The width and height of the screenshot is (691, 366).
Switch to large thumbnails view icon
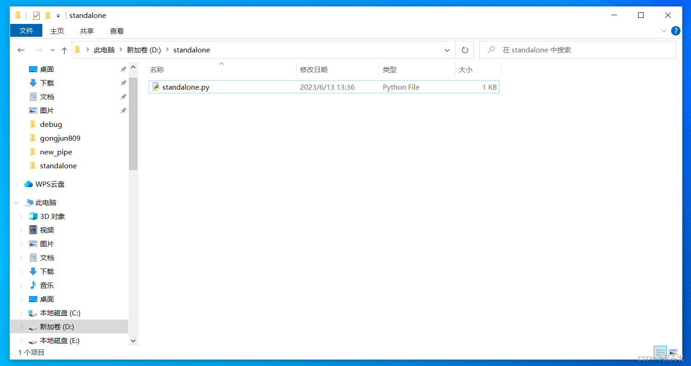click(x=673, y=352)
